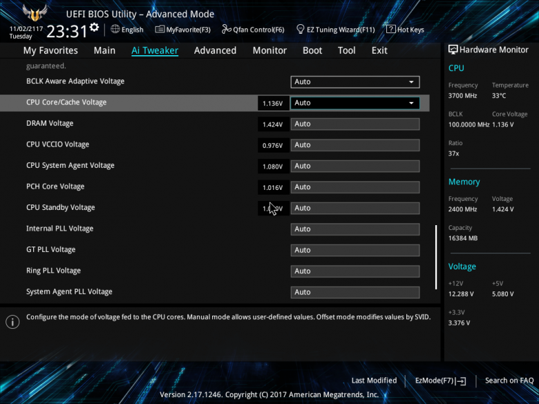
Task: Launch EZ Tuning Wizard lightbulb icon
Action: (300, 29)
